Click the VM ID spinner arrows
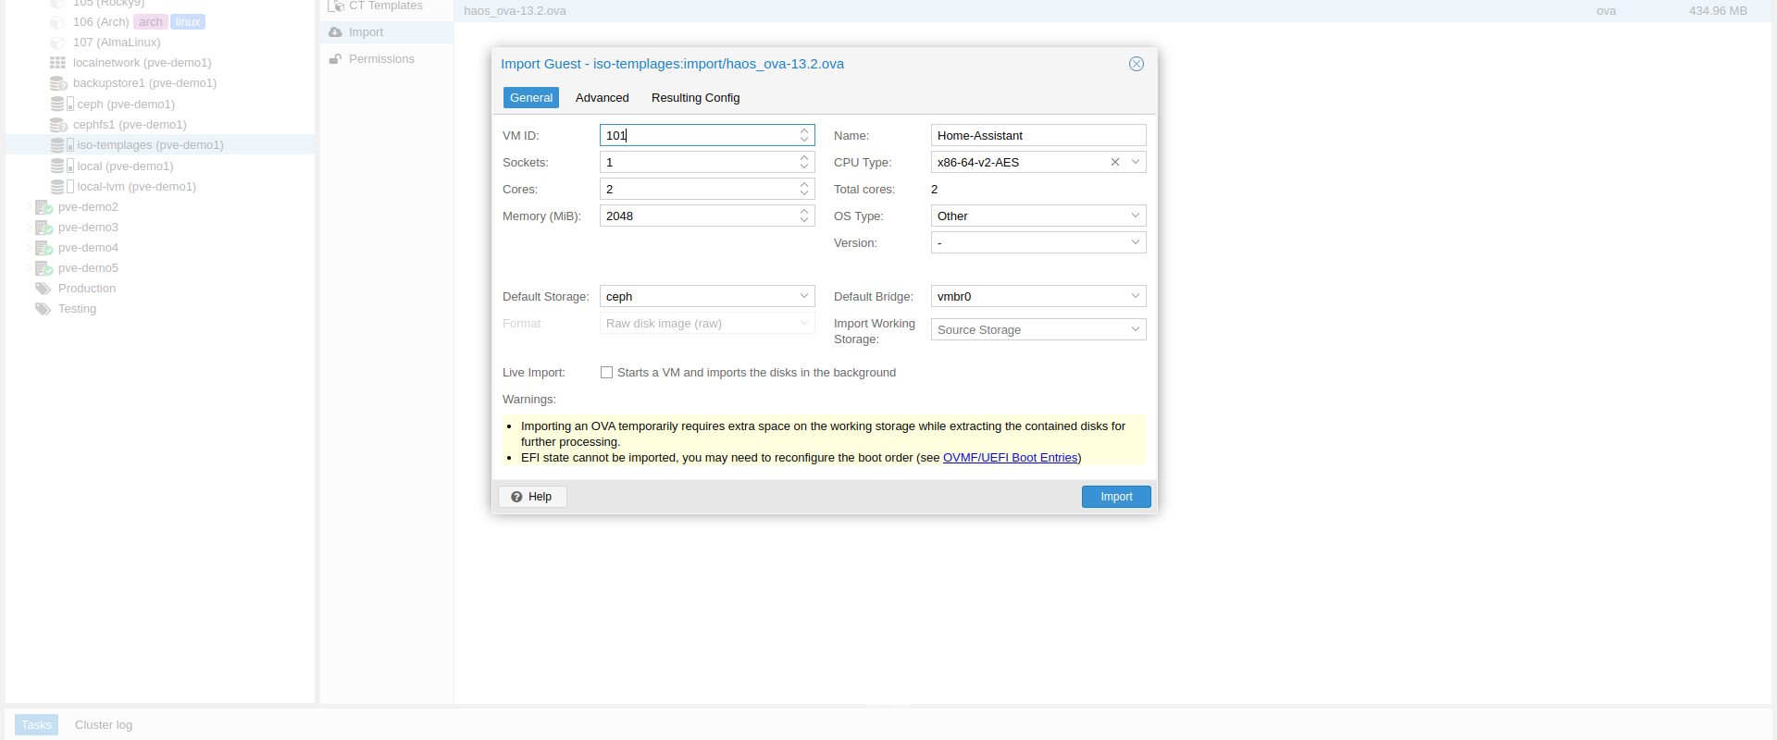 click(x=804, y=135)
